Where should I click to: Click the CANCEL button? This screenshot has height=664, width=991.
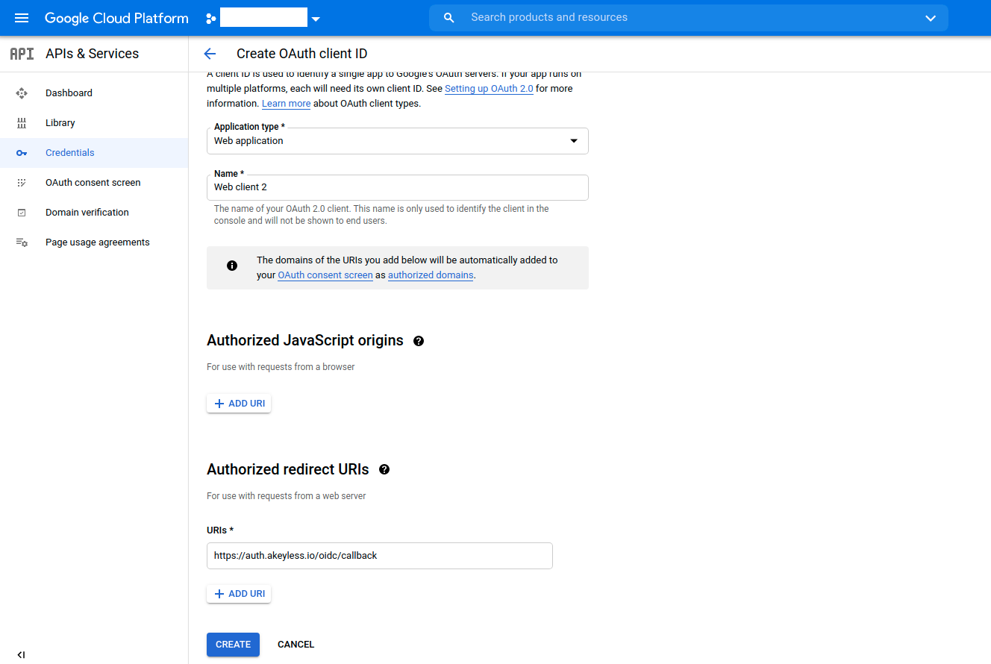(x=296, y=645)
